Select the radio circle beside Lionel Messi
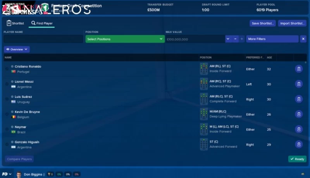The image size is (310, 178). click(7, 84)
